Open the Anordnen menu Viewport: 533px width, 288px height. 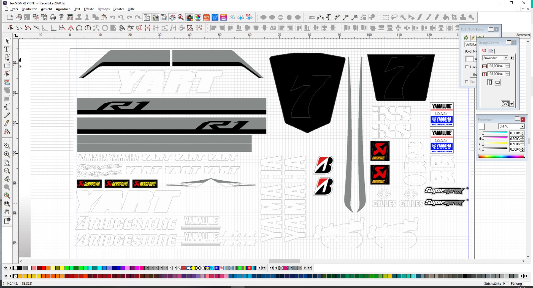click(x=63, y=9)
